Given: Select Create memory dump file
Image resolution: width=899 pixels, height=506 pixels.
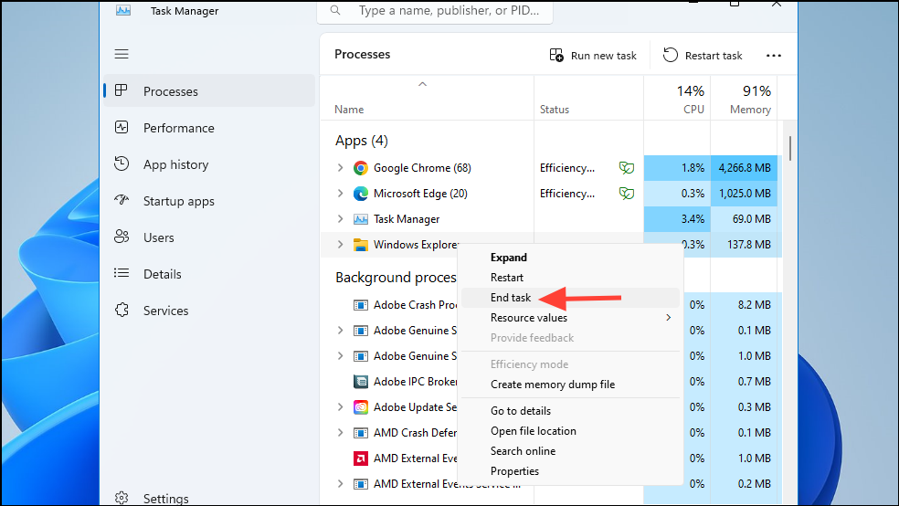Looking at the screenshot, I should tap(570, 385).
